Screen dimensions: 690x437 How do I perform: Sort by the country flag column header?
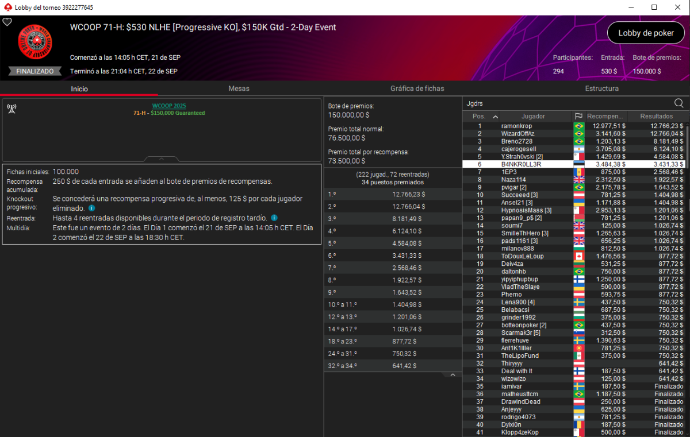pos(578,116)
